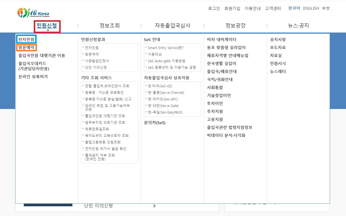Open the 로그인 login link
The image size is (346, 216).
coord(214,8)
